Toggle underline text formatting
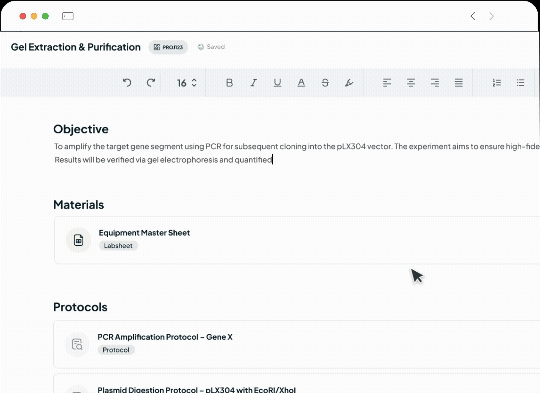This screenshot has height=393, width=540. 277,83
